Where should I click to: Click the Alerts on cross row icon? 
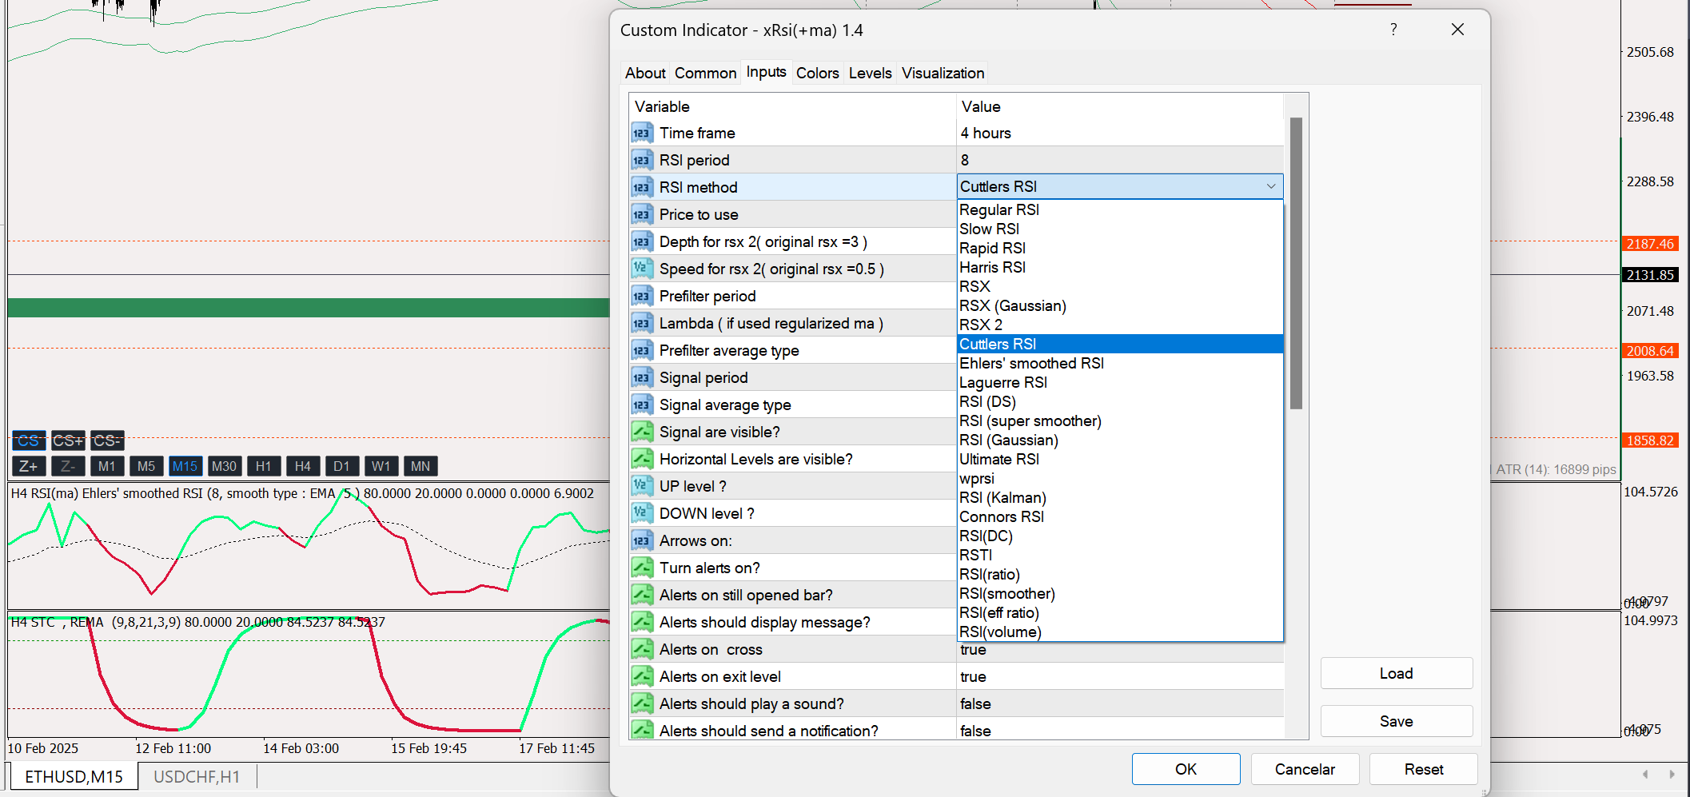pos(642,649)
